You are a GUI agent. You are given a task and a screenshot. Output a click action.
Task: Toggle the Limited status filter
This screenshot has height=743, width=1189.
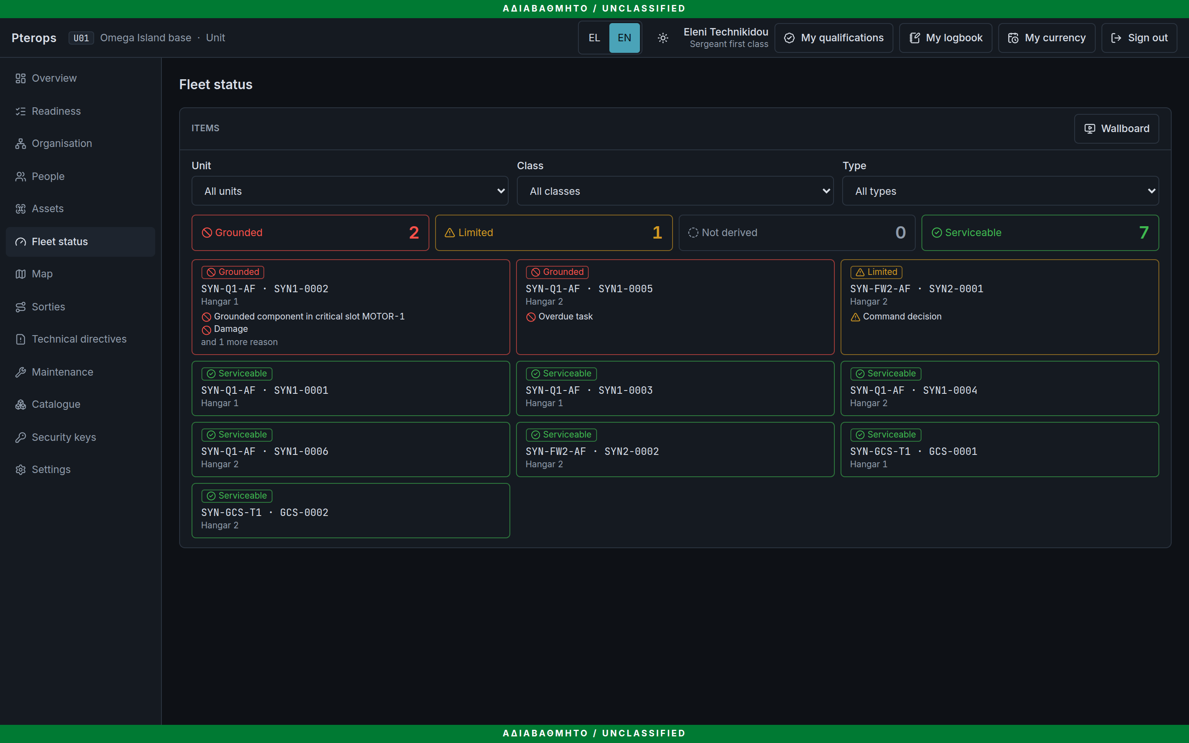(554, 232)
